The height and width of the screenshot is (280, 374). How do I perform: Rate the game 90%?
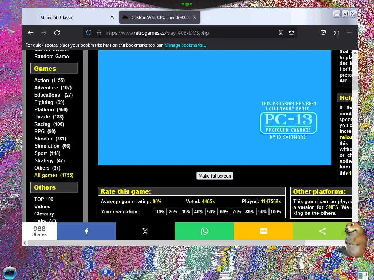point(262,212)
